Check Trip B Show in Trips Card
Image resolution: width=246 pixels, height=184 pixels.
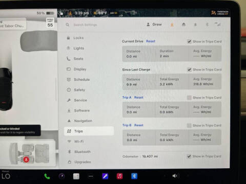[189, 126]
